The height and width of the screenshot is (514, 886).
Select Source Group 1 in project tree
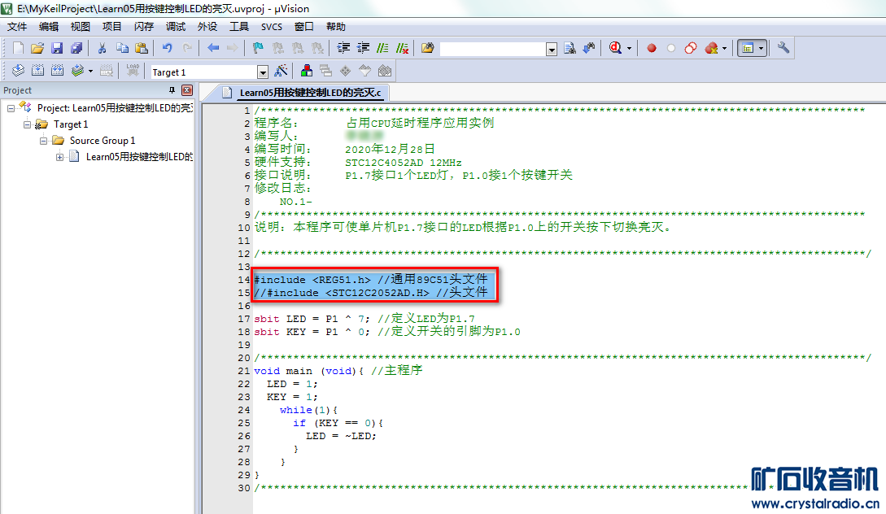(103, 141)
